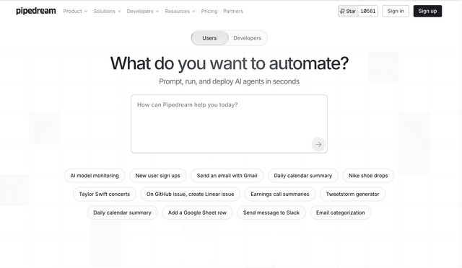Click the GitHub Star icon button
This screenshot has width=462, height=268.
click(348, 12)
